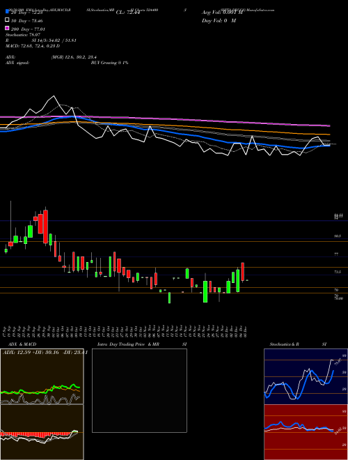Select the '50 Day - 73.46' legend text
This screenshot has height=460, width=348.
(x=26, y=21)
